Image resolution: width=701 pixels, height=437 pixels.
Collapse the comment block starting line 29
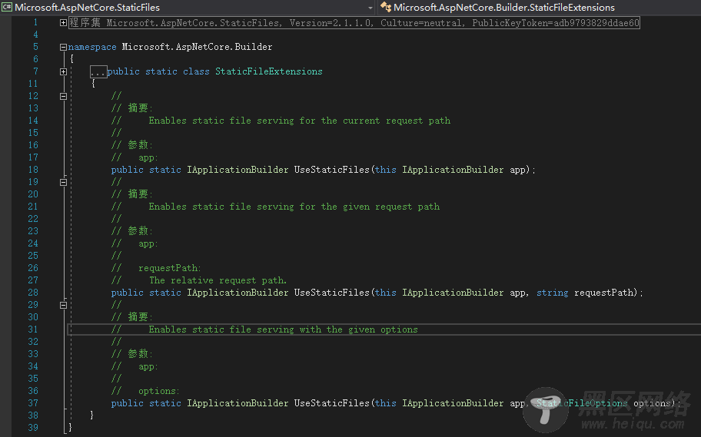tap(64, 305)
